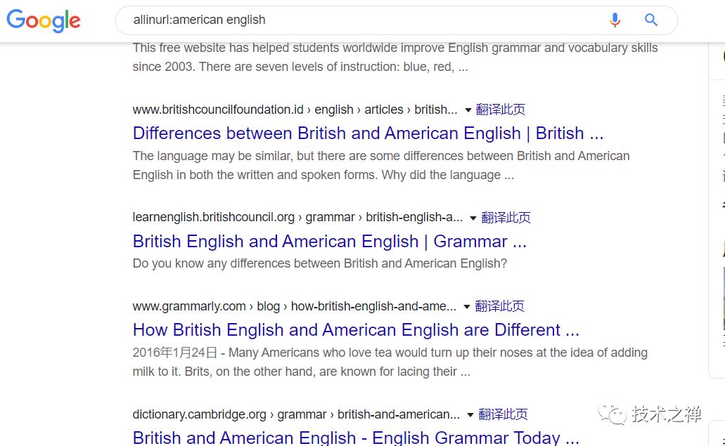Click the www.grammarly.com breadcrumb URL
Image resolution: width=725 pixels, height=446 pixels.
coord(189,306)
